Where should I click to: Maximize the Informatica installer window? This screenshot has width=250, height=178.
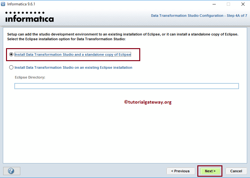point(228,4)
